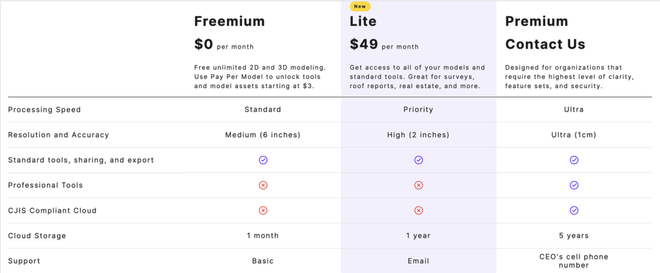Viewport: 660px width, 273px height.
Task: Click Freemium checkmark for Standard tools row
Action: (263, 160)
